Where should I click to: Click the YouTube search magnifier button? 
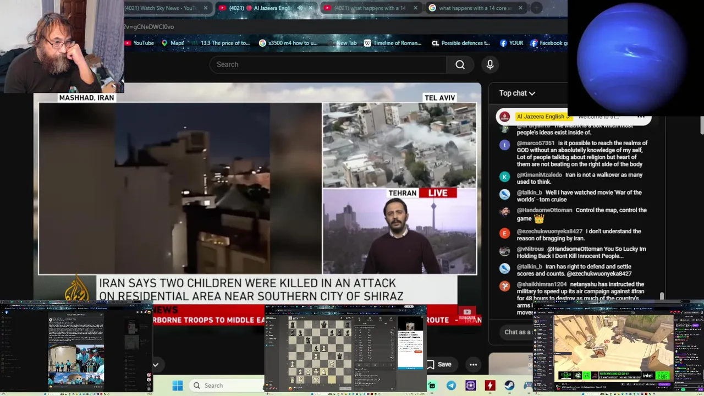pyautogui.click(x=460, y=65)
